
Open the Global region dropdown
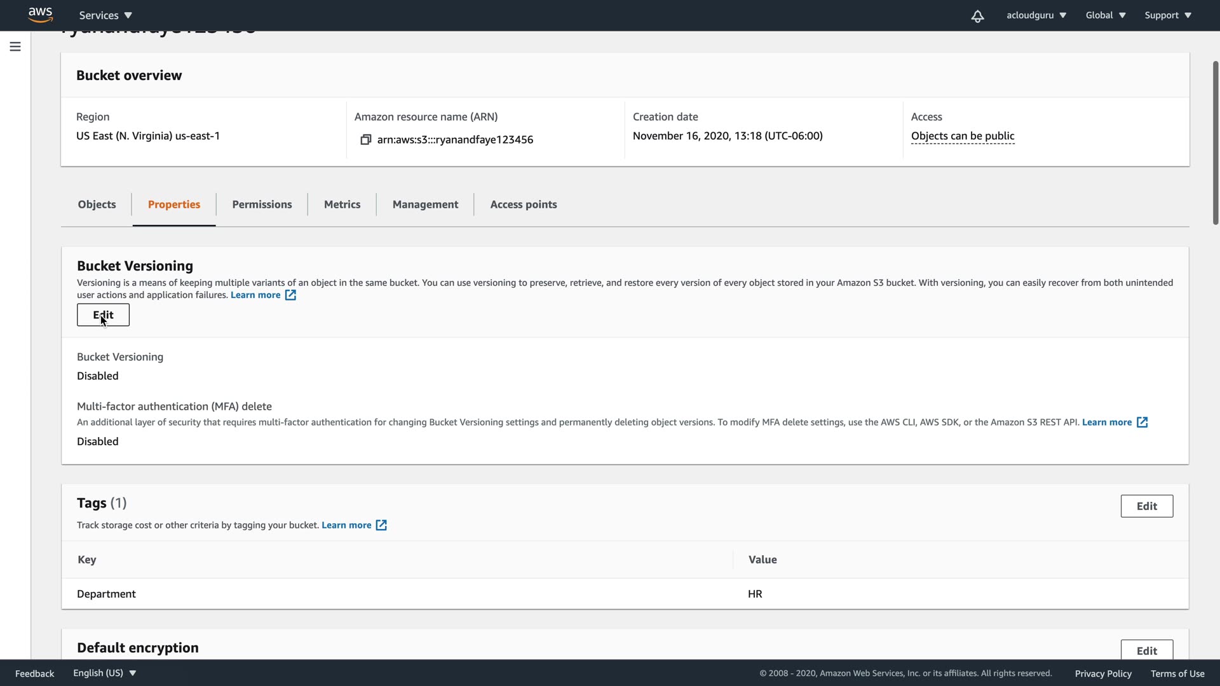pyautogui.click(x=1105, y=15)
